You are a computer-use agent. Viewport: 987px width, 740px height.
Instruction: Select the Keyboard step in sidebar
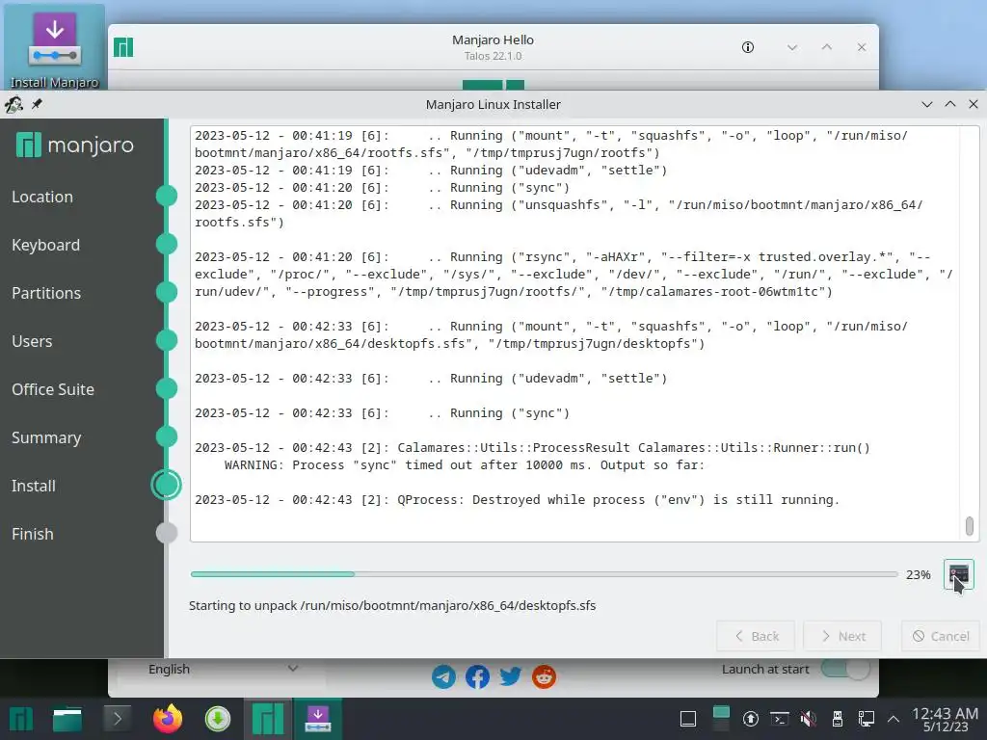pyautogui.click(x=46, y=245)
